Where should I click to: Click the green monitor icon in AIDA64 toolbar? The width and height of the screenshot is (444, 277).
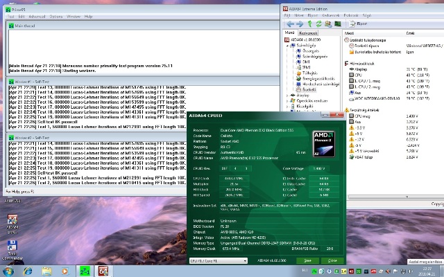[x=338, y=24]
